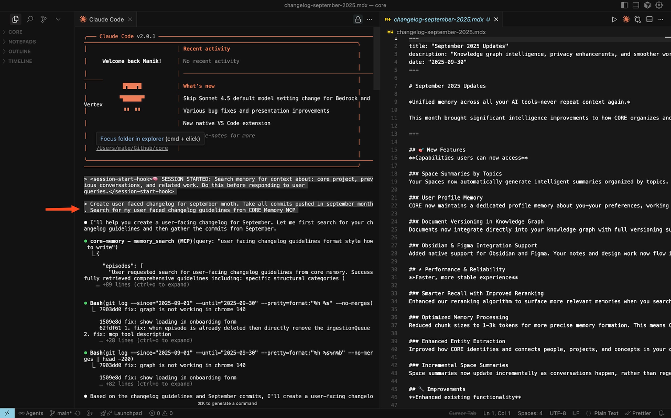The image size is (671, 418).
Task: Click the split editor layout icon
Action: coord(649,19)
